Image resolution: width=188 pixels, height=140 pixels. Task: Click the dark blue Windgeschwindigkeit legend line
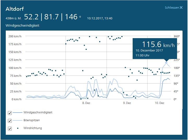[x=17, y=113]
